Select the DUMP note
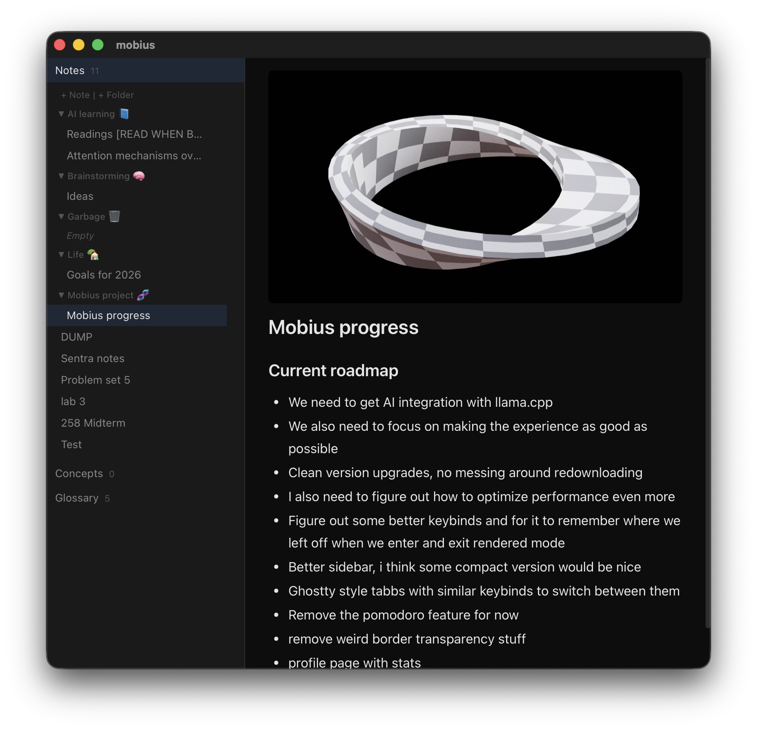Screen dimensions: 757x730 click(x=76, y=336)
